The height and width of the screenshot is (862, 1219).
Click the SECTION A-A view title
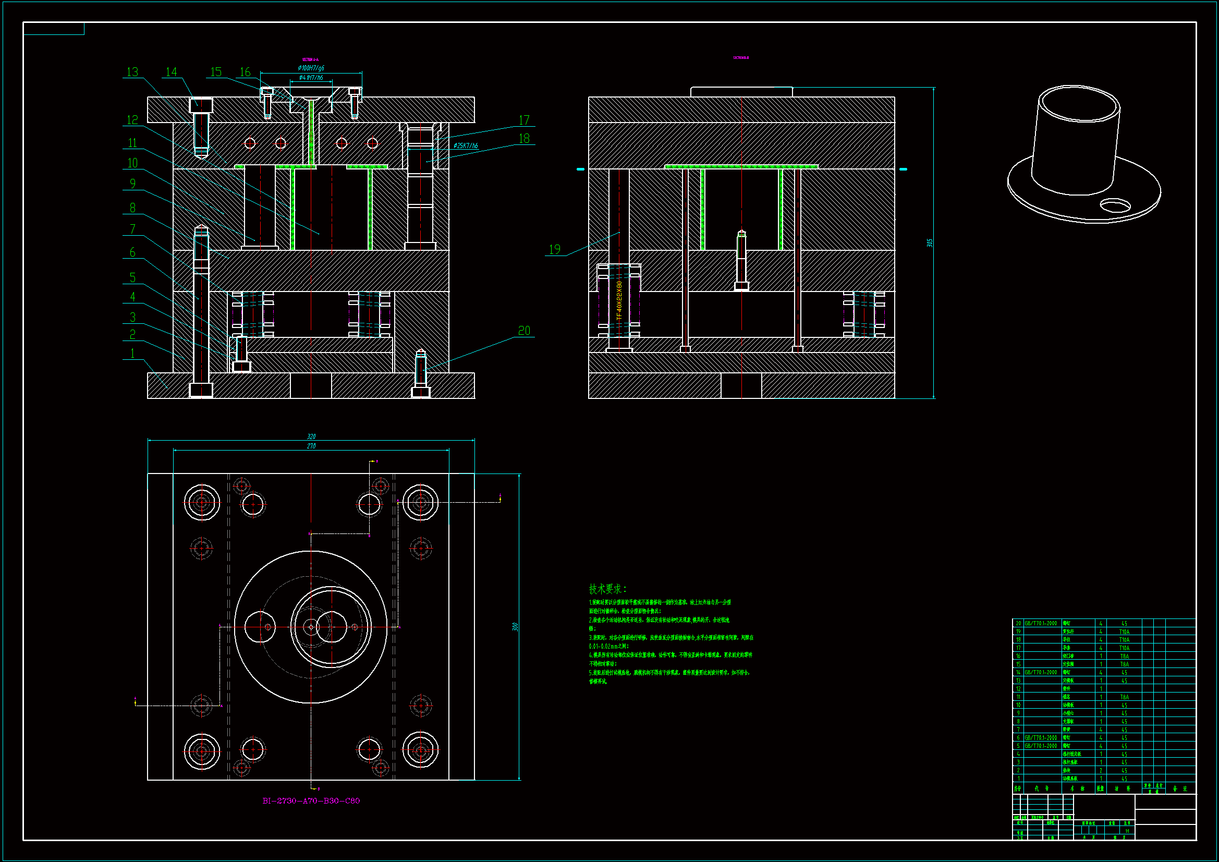(x=310, y=60)
